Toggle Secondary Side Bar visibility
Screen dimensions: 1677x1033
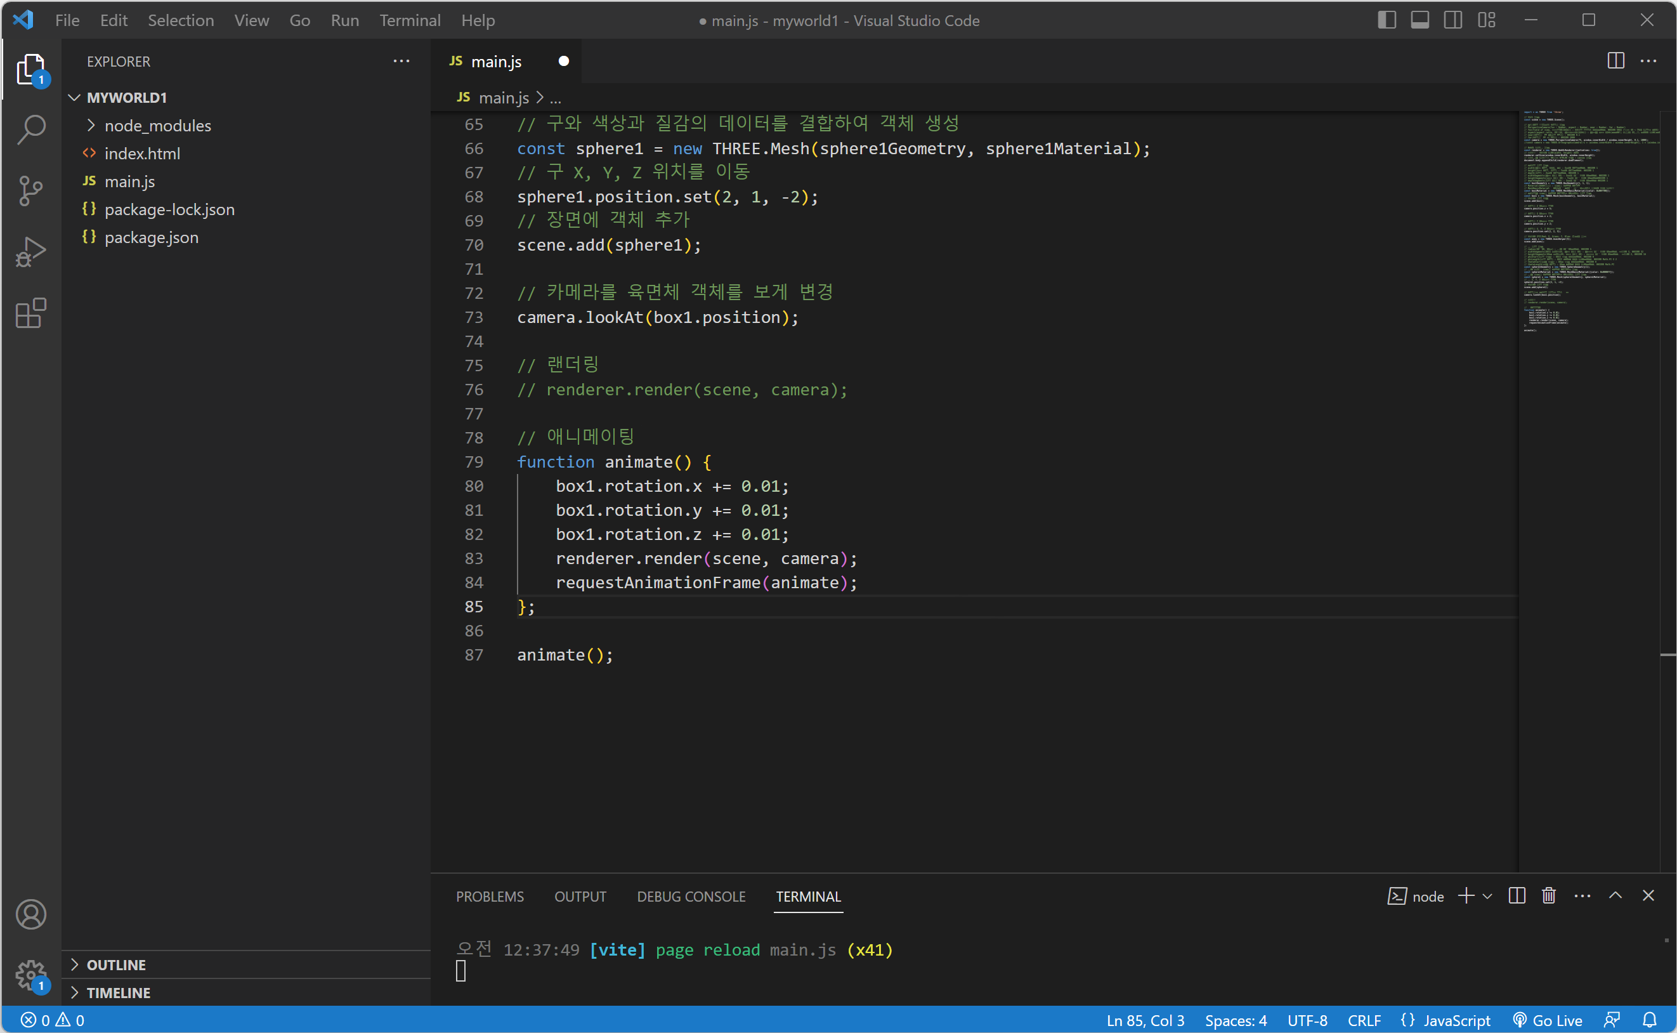pos(1453,20)
